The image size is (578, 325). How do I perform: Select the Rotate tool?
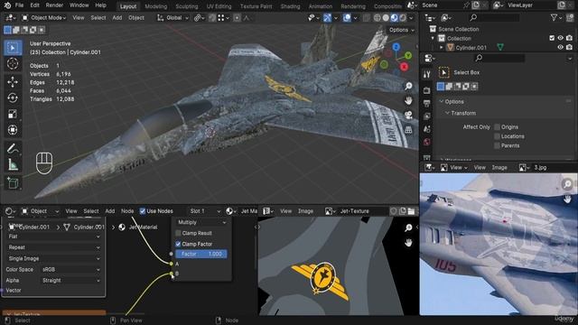(x=13, y=98)
